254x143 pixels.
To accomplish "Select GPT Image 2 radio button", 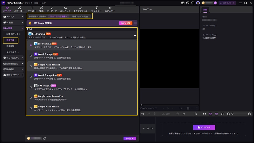I will 31,87.
